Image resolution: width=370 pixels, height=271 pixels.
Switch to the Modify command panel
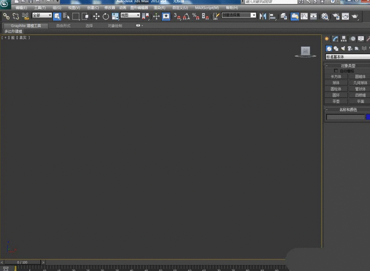tap(335, 39)
